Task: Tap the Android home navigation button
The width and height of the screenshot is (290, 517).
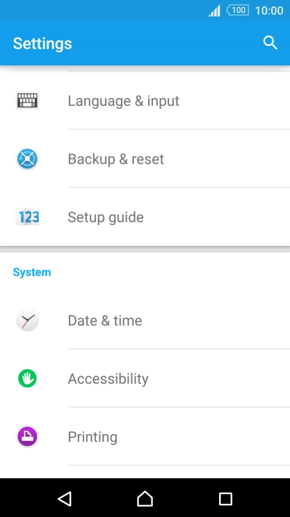Action: coord(145,499)
